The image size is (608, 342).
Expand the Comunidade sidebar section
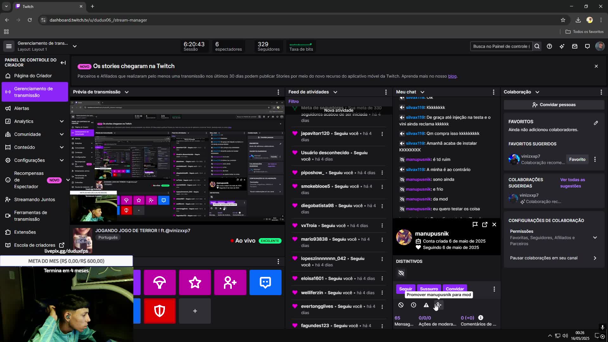61,134
